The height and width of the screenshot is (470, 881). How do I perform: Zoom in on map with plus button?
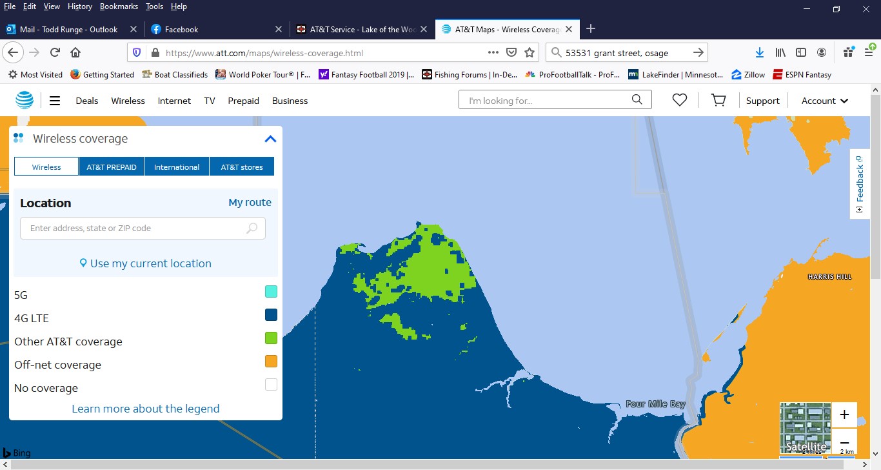[x=844, y=414]
